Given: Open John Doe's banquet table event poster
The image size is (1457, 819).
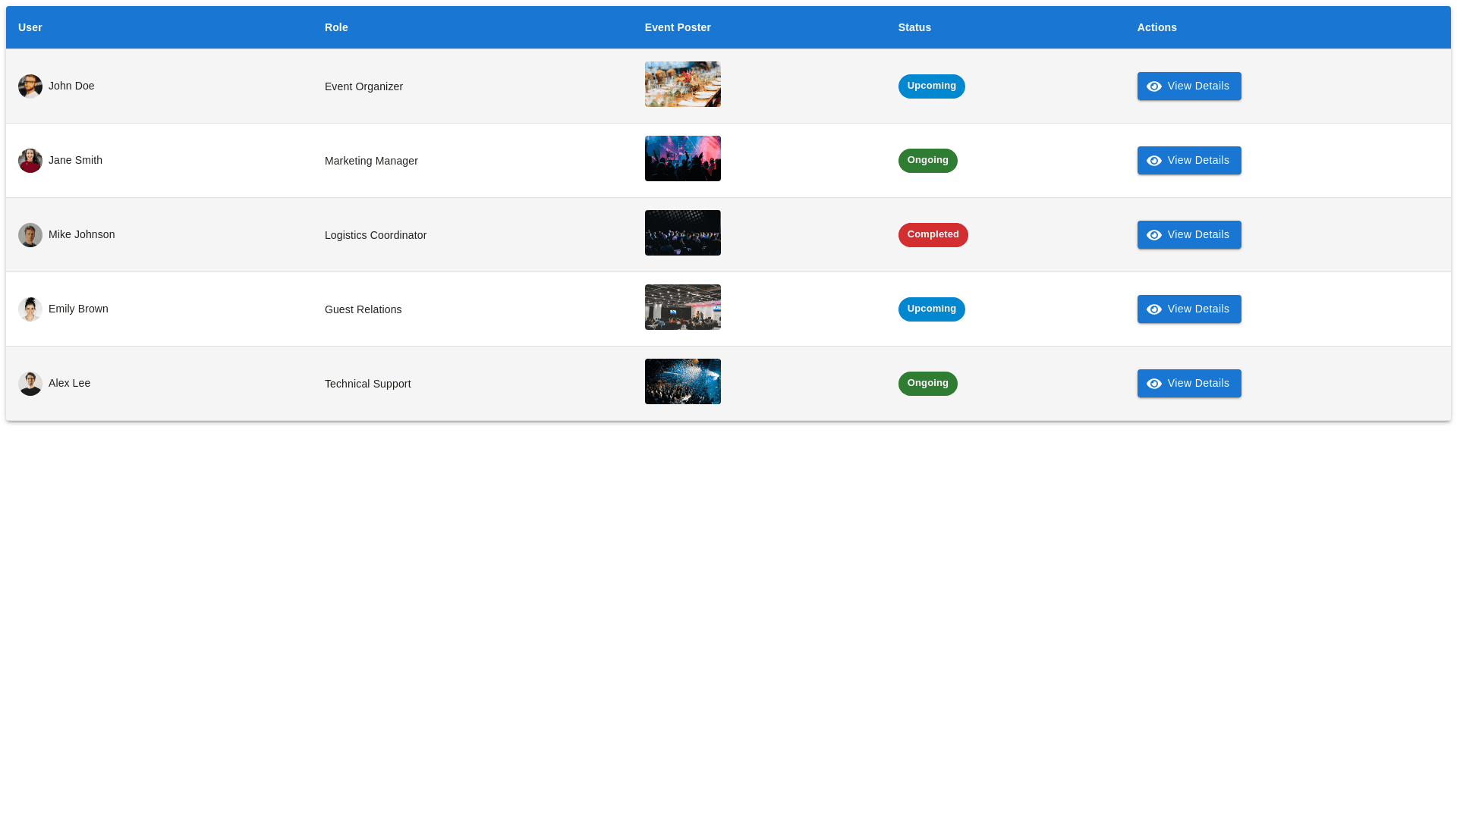Looking at the screenshot, I should [x=682, y=84].
